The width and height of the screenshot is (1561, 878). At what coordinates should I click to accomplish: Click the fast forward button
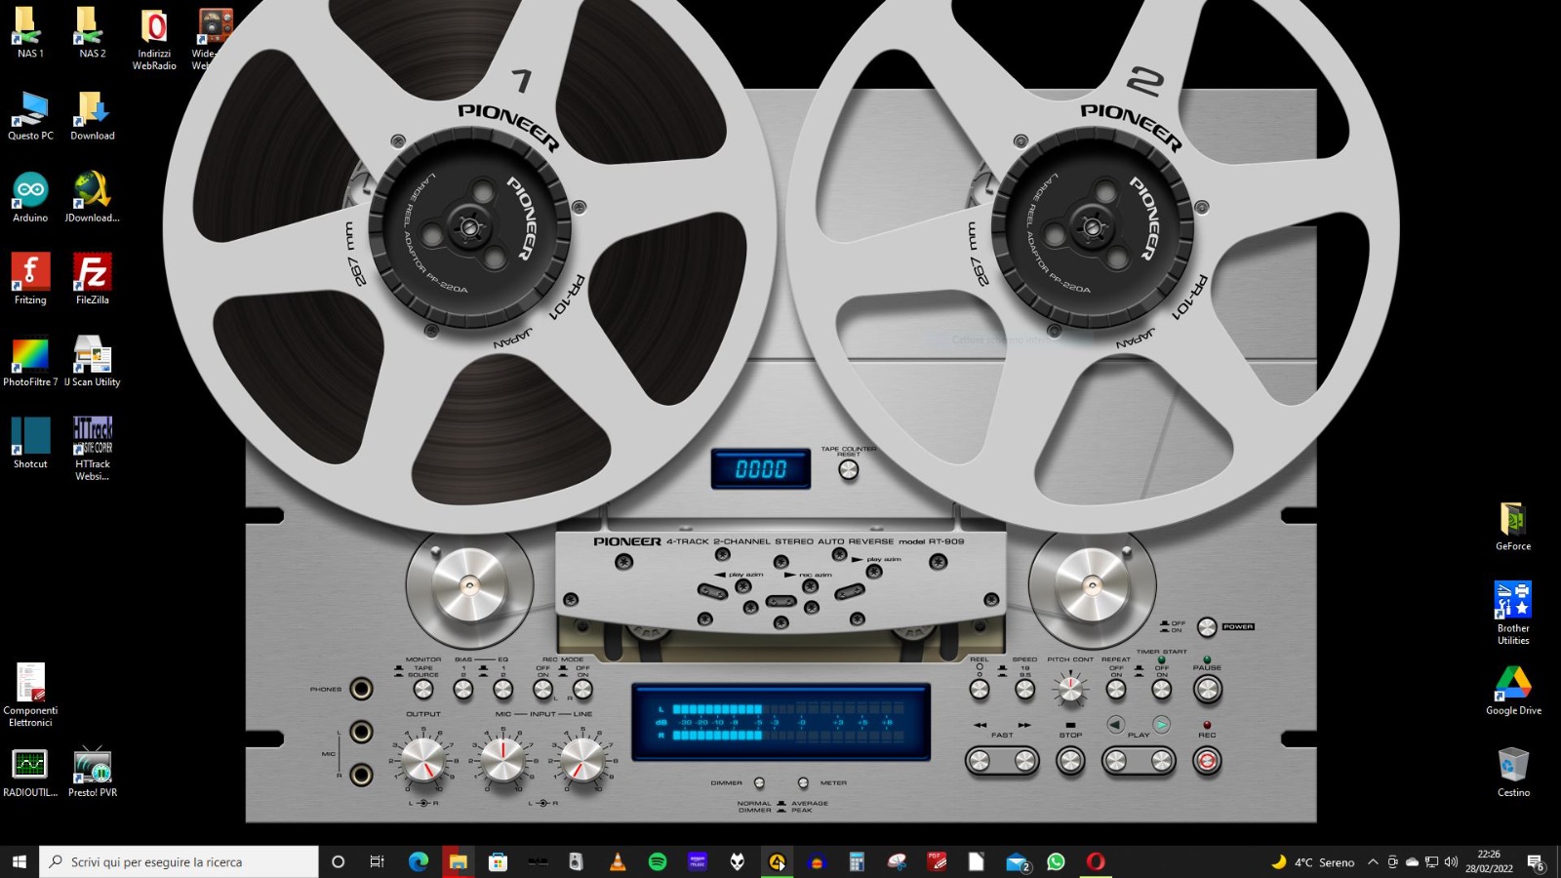[1024, 760]
